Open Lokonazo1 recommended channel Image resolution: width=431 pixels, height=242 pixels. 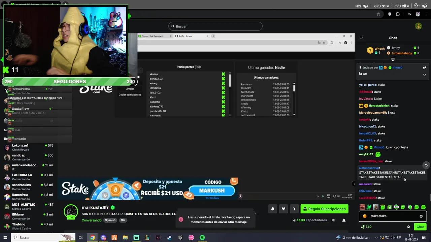click(29, 147)
